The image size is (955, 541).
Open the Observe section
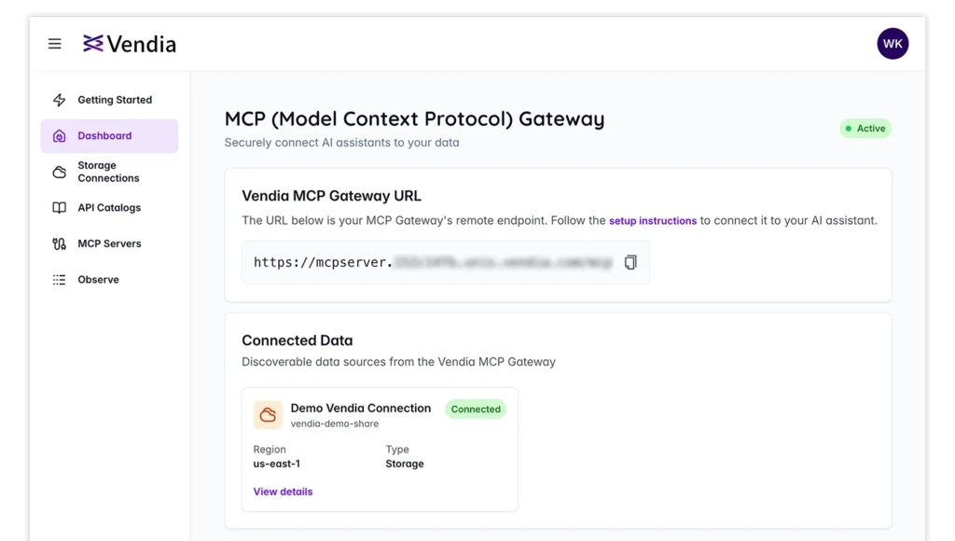coord(98,280)
